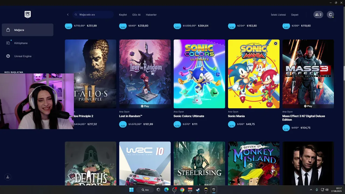The width and height of the screenshot is (345, 194).
Task: Click the Sonic Mania title text
Action: (x=236, y=116)
